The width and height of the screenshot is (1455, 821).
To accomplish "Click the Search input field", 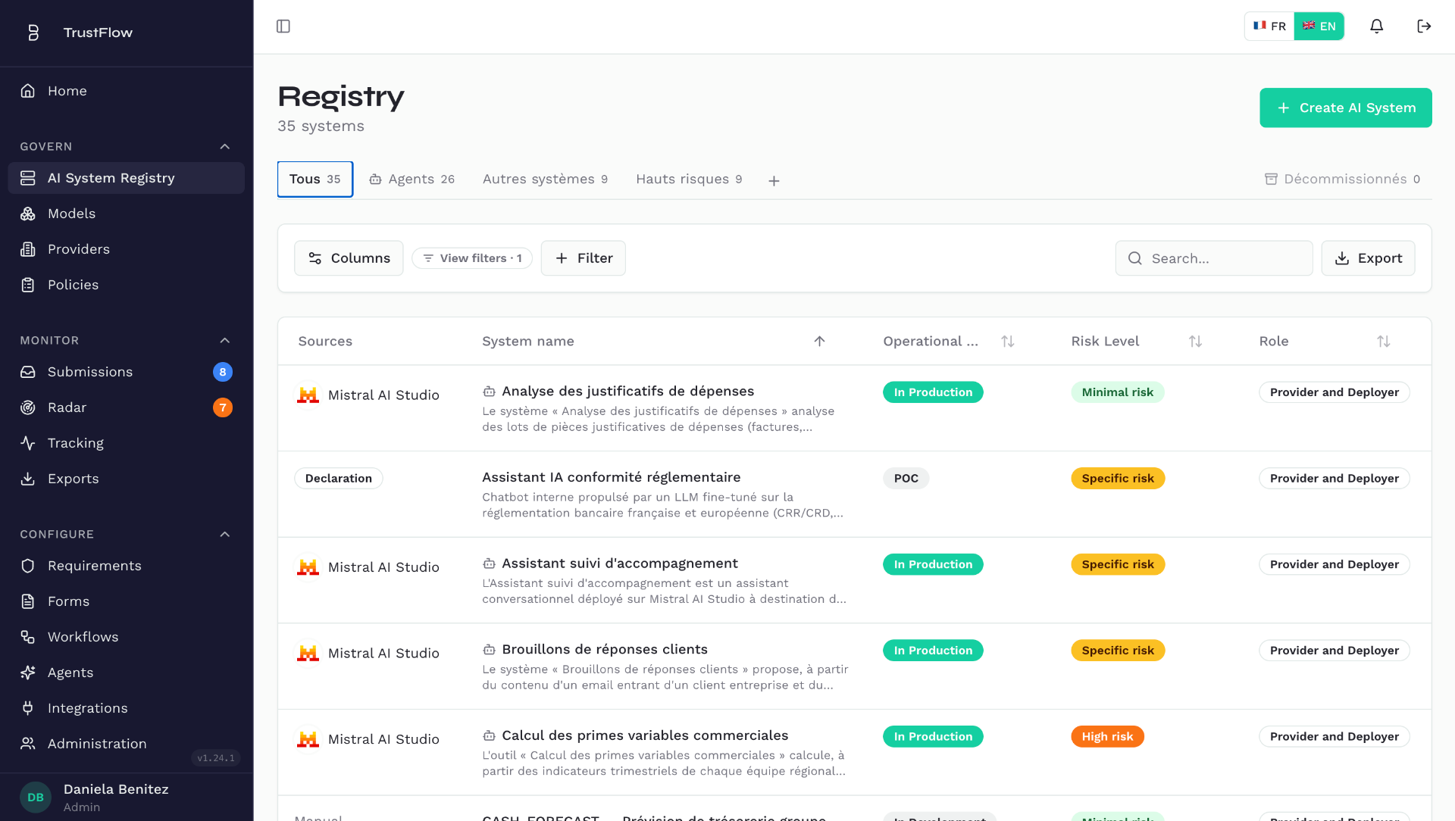I will (1214, 258).
